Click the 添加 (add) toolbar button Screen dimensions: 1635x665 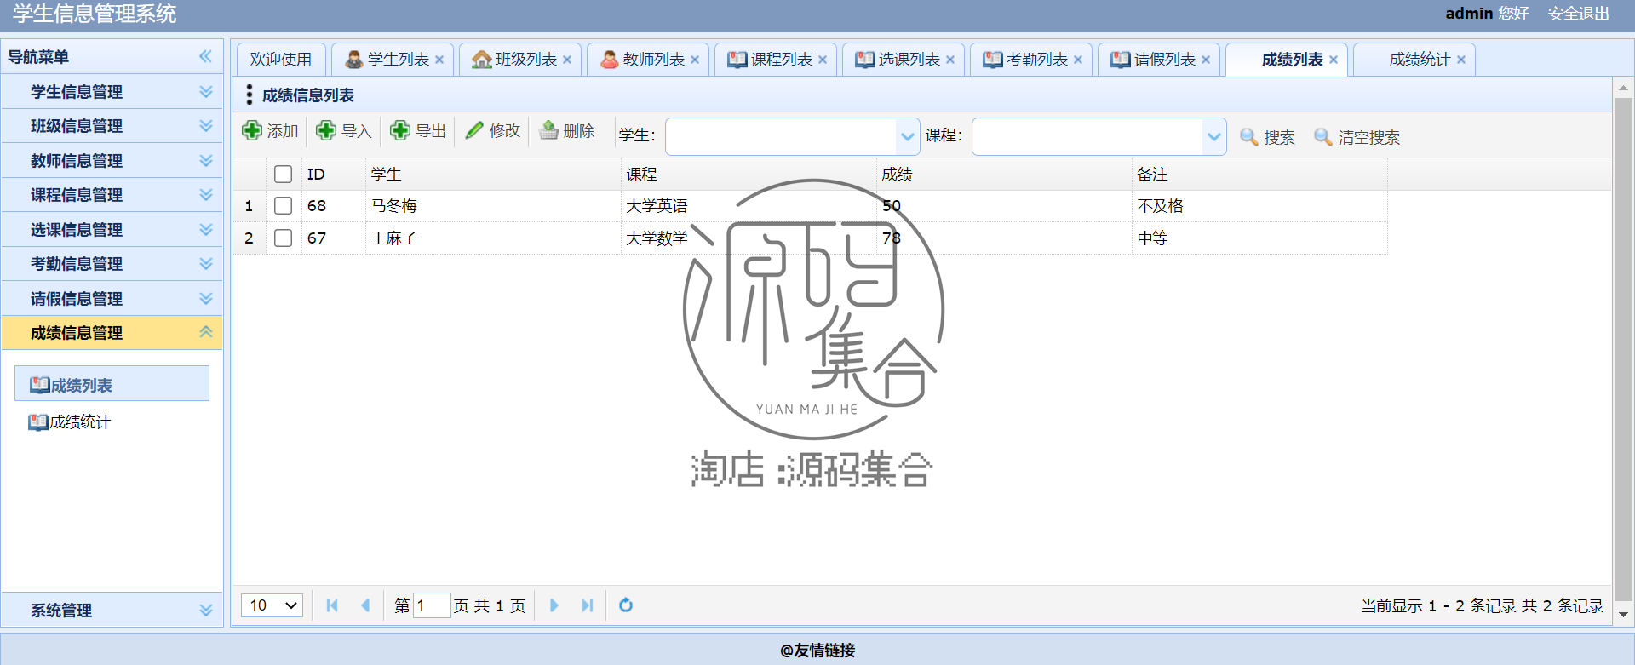(x=271, y=130)
